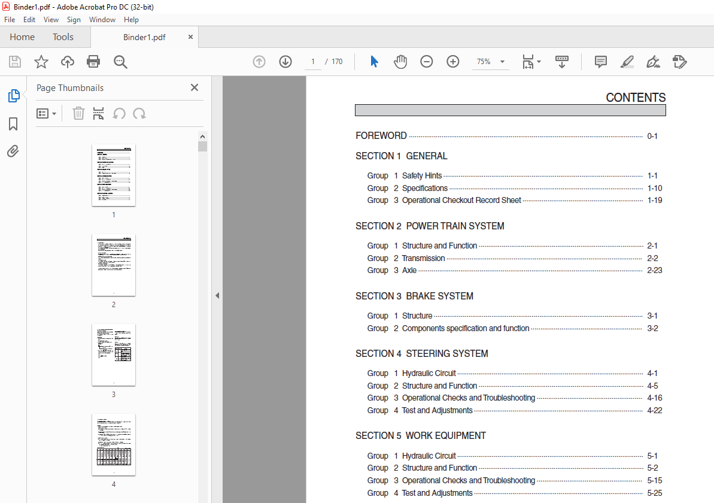Select the Hand pan tool
Image resolution: width=714 pixels, height=503 pixels.
point(400,62)
